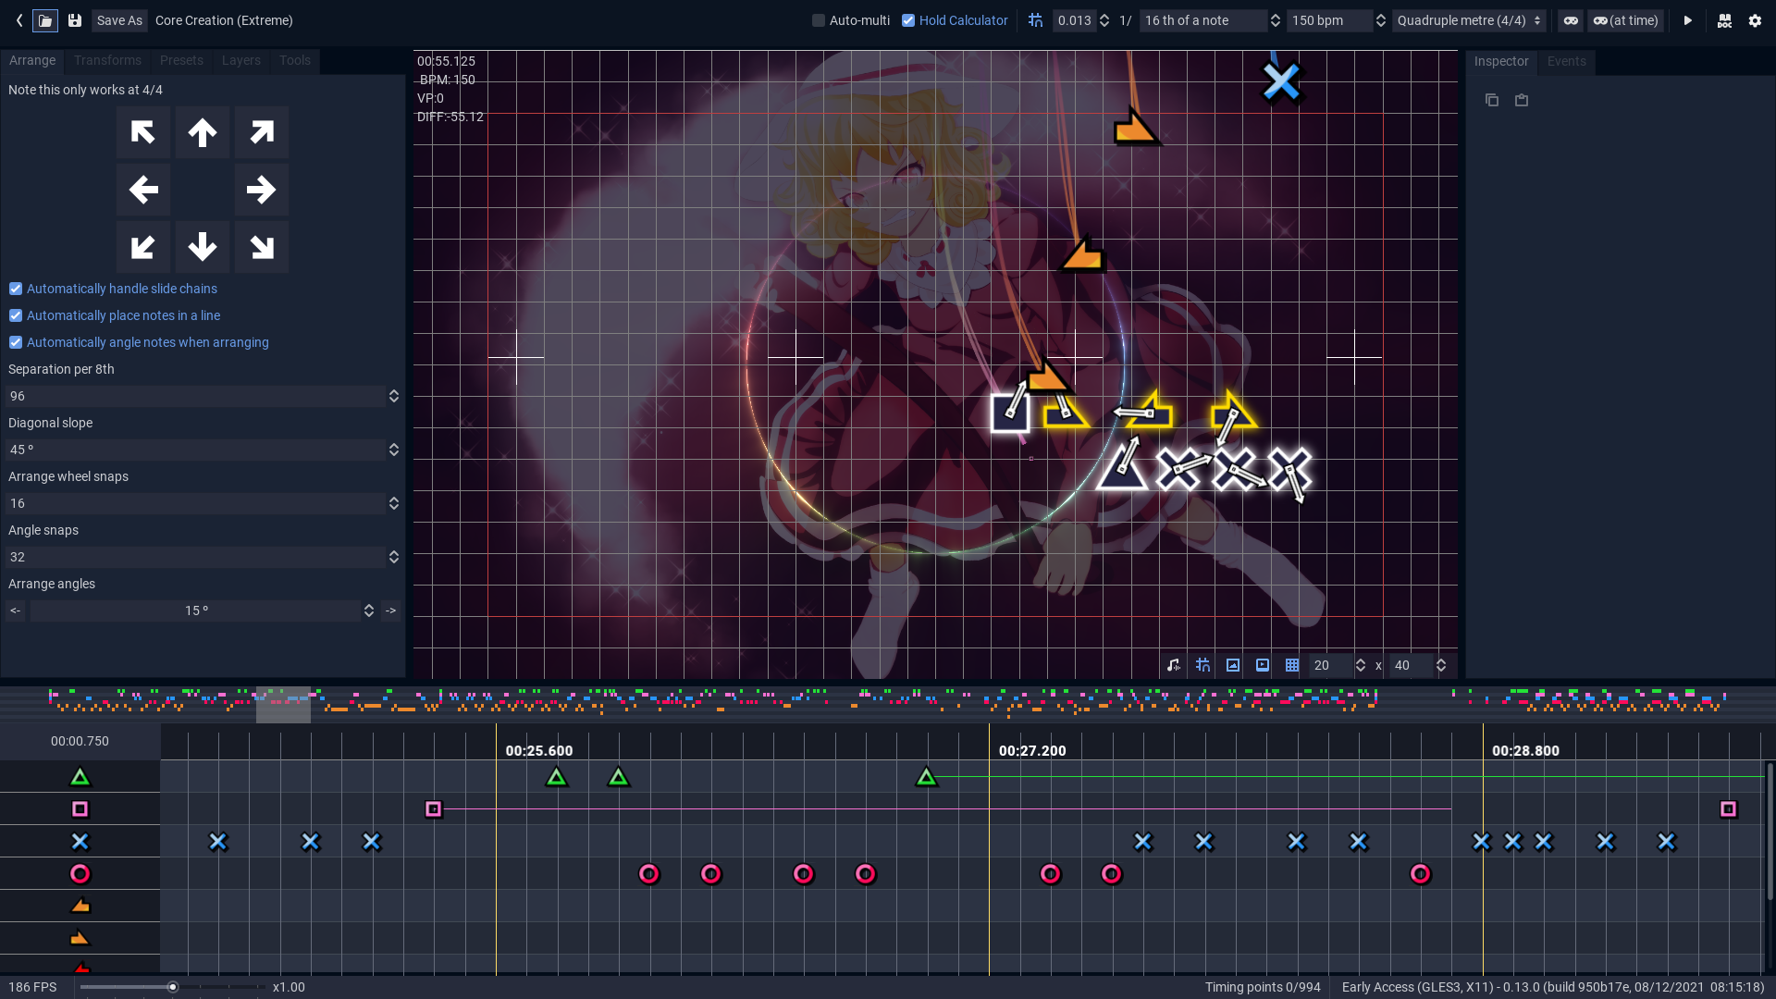Click the 150 bpm field
The height and width of the screenshot is (999, 1776).
1329,20
